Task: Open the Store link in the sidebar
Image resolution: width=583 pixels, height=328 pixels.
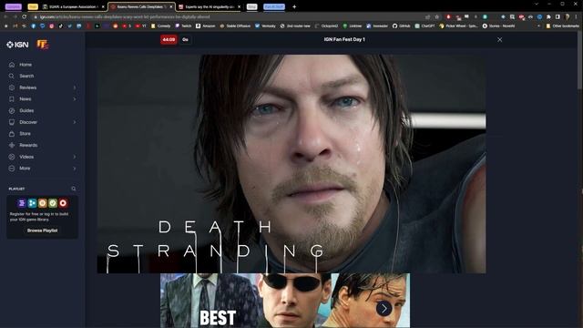Action: [26, 134]
